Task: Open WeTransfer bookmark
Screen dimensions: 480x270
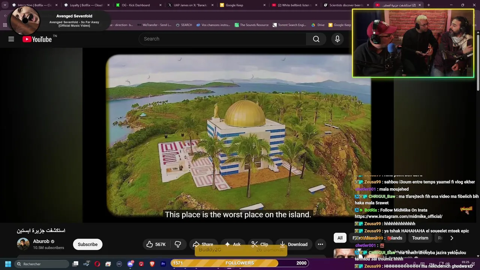Action: pyautogui.click(x=154, y=25)
